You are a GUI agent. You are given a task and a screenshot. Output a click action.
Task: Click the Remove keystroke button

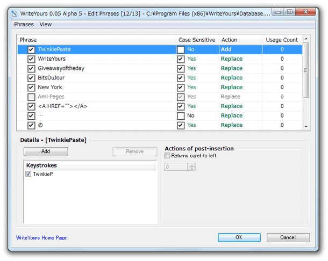click(135, 151)
